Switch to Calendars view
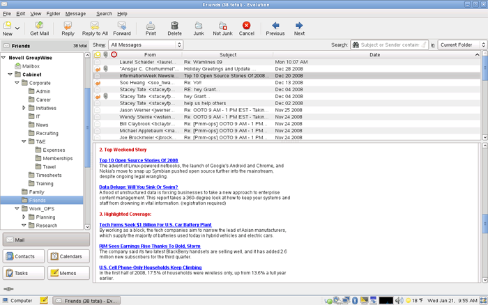488x305 pixels. [x=68, y=256]
